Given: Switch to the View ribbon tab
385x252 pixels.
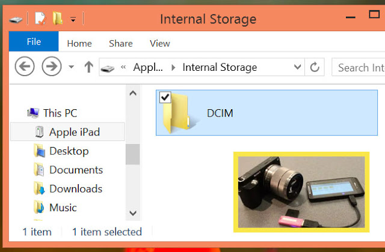Looking at the screenshot, I should coord(160,44).
